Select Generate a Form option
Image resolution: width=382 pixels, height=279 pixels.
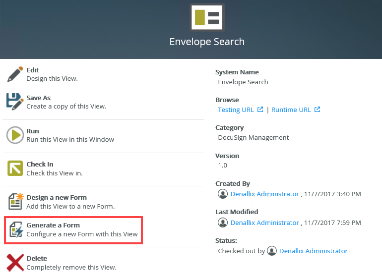point(53,225)
